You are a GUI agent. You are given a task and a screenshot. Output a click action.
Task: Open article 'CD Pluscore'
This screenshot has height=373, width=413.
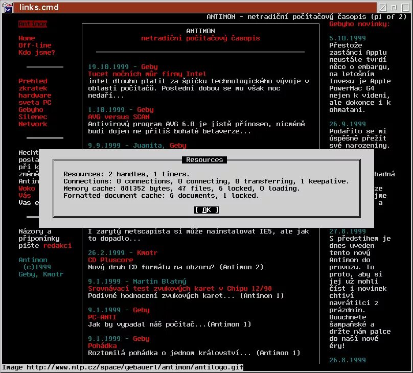(110, 260)
